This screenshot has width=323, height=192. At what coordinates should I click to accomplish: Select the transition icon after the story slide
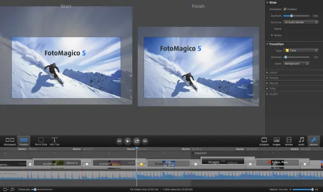(x=30, y=164)
